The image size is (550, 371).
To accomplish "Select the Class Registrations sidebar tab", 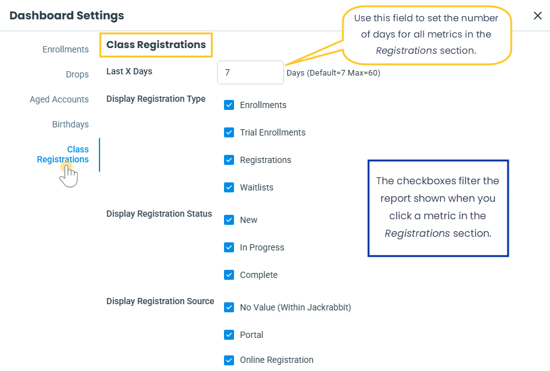I will 63,154.
